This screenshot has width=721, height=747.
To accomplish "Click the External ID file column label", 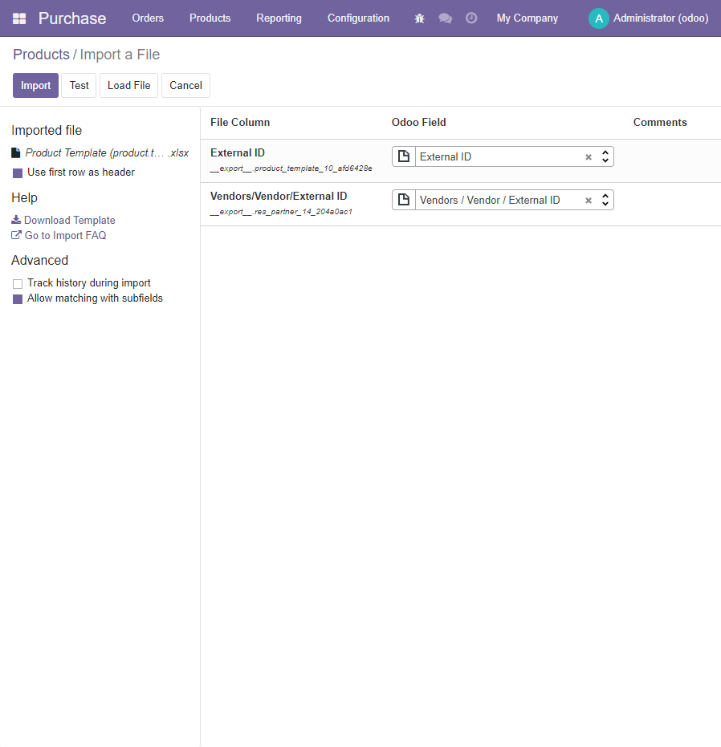I will coord(238,153).
